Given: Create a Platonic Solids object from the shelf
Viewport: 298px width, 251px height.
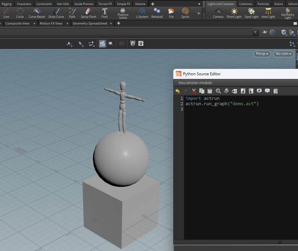Looking at the screenshot, I should [123, 13].
